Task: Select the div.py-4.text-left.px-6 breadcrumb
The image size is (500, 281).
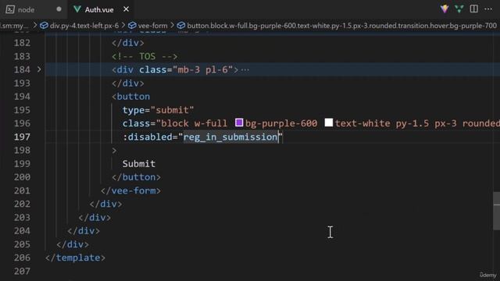Action: pos(84,26)
